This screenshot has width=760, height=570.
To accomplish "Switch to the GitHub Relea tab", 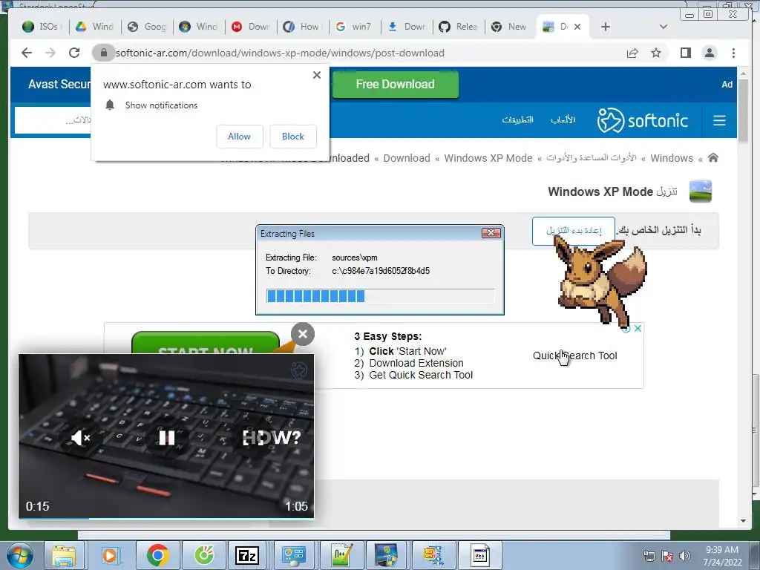I will (459, 27).
